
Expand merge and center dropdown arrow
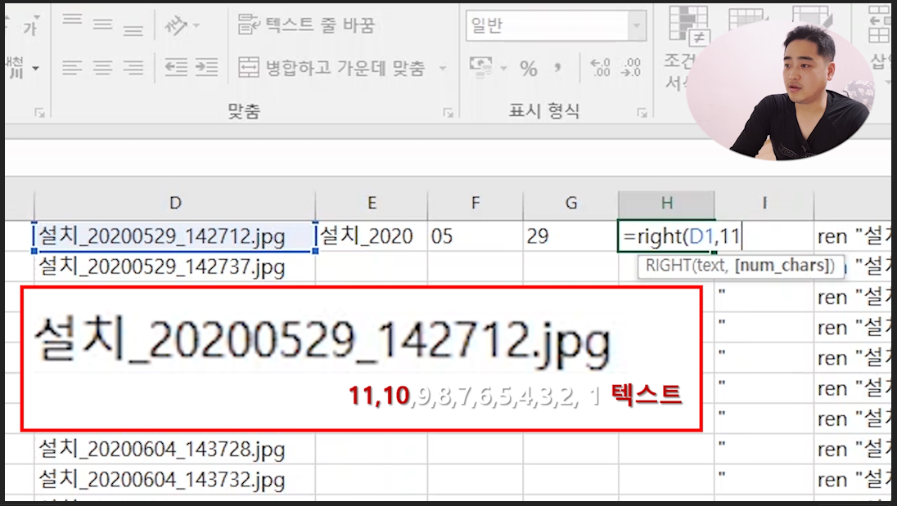point(442,68)
